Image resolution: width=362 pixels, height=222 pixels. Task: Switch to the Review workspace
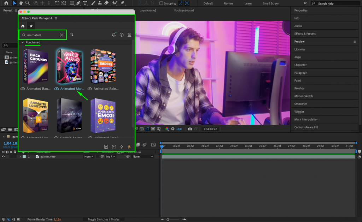228,3
